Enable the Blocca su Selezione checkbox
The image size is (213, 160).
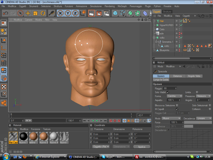coord(177,105)
